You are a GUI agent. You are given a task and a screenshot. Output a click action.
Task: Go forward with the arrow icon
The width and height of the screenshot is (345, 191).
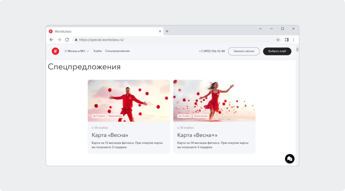pyautogui.click(x=59, y=40)
